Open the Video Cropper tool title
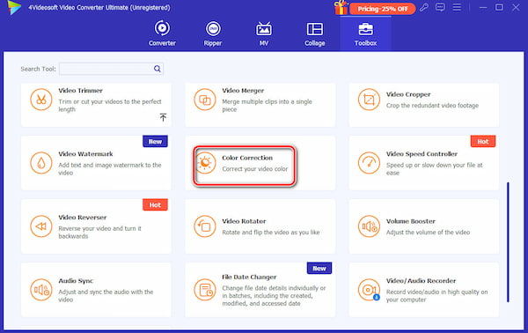Screen dimensions: 528x333 pyautogui.click(x=408, y=94)
